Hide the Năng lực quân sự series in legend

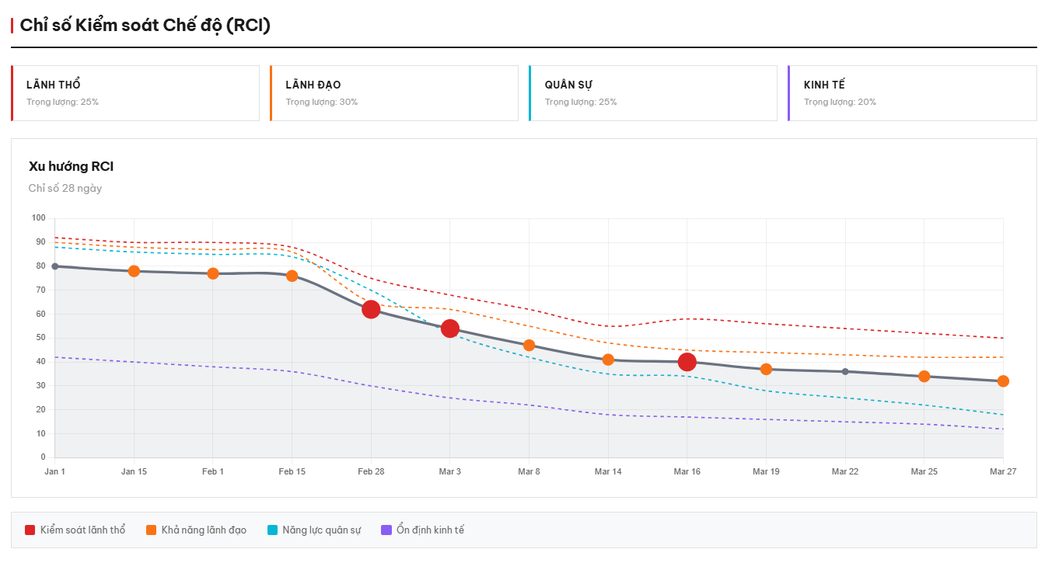(314, 530)
